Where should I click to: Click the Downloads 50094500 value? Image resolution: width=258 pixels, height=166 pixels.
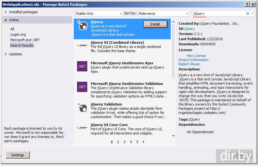click(208, 44)
